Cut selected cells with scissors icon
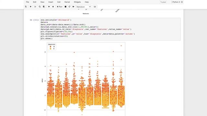 (x=35, y=7)
